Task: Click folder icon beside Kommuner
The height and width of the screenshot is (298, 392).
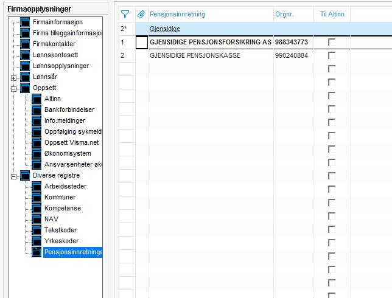Action: 37,198
